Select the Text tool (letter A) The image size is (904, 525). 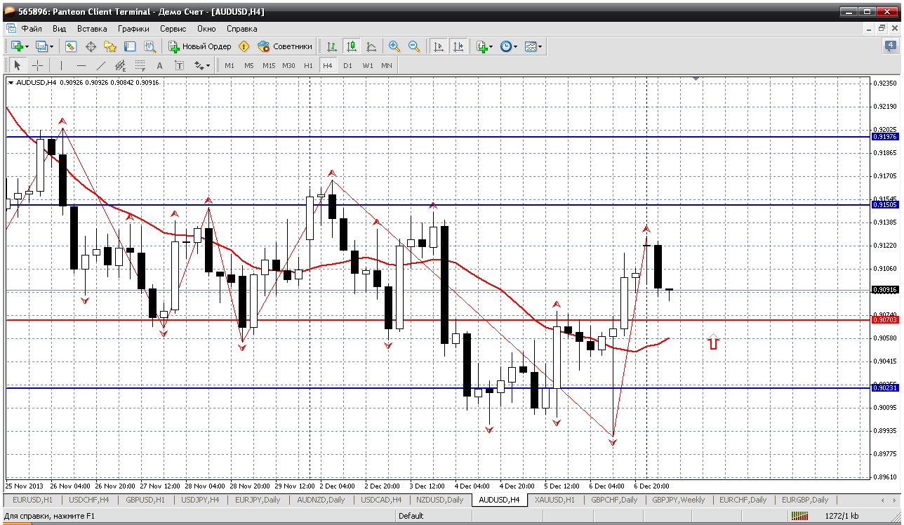159,65
